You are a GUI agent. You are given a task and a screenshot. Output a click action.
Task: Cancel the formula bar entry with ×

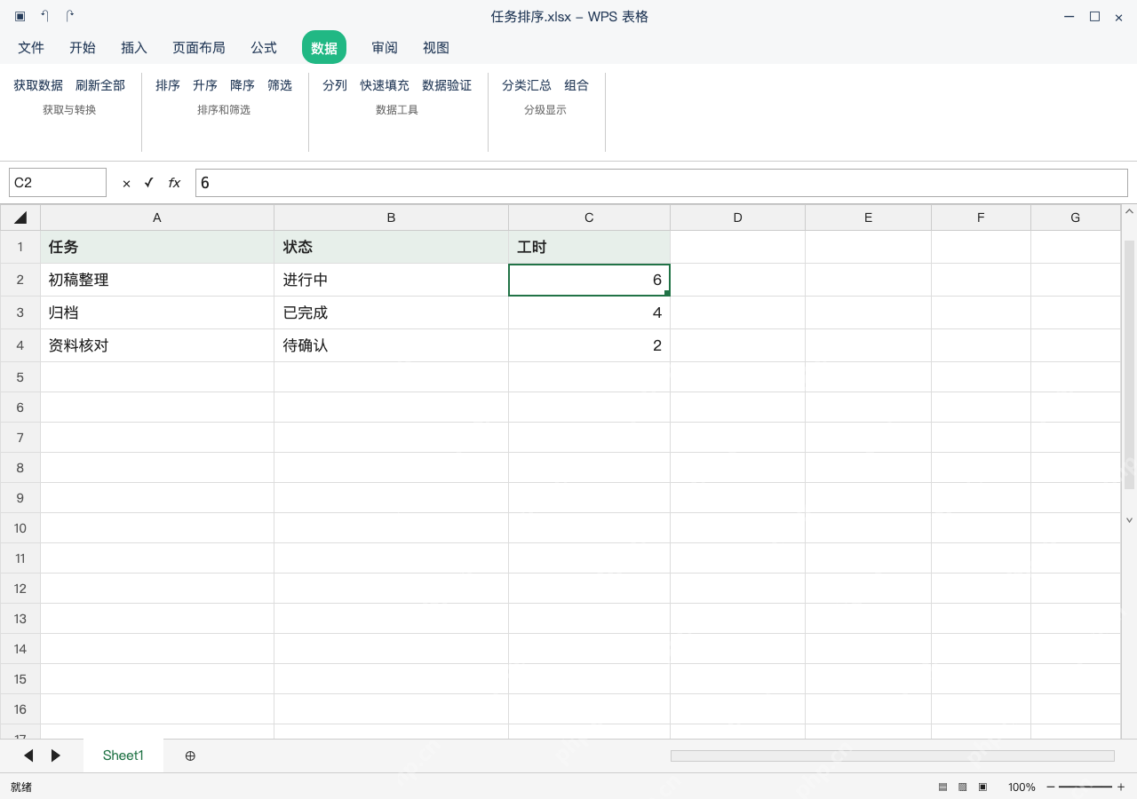126,183
